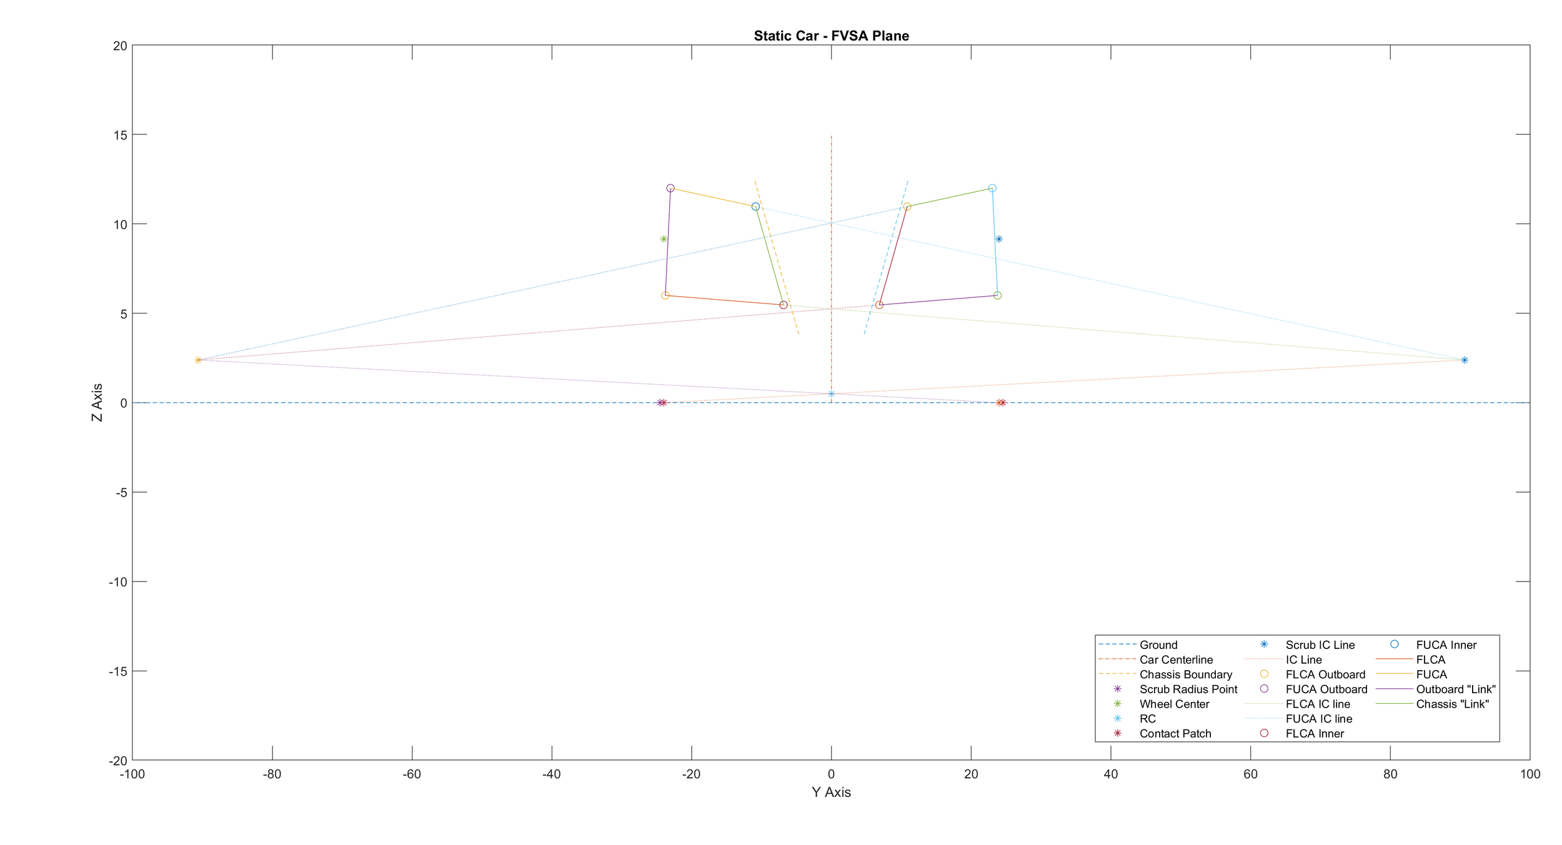Click the green Chassis "Link" line sample
Screen dimensions: 1562x845
tap(1394, 704)
